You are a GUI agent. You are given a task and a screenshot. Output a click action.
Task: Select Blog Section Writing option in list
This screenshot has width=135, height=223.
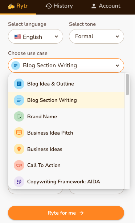pyautogui.click(x=66, y=100)
